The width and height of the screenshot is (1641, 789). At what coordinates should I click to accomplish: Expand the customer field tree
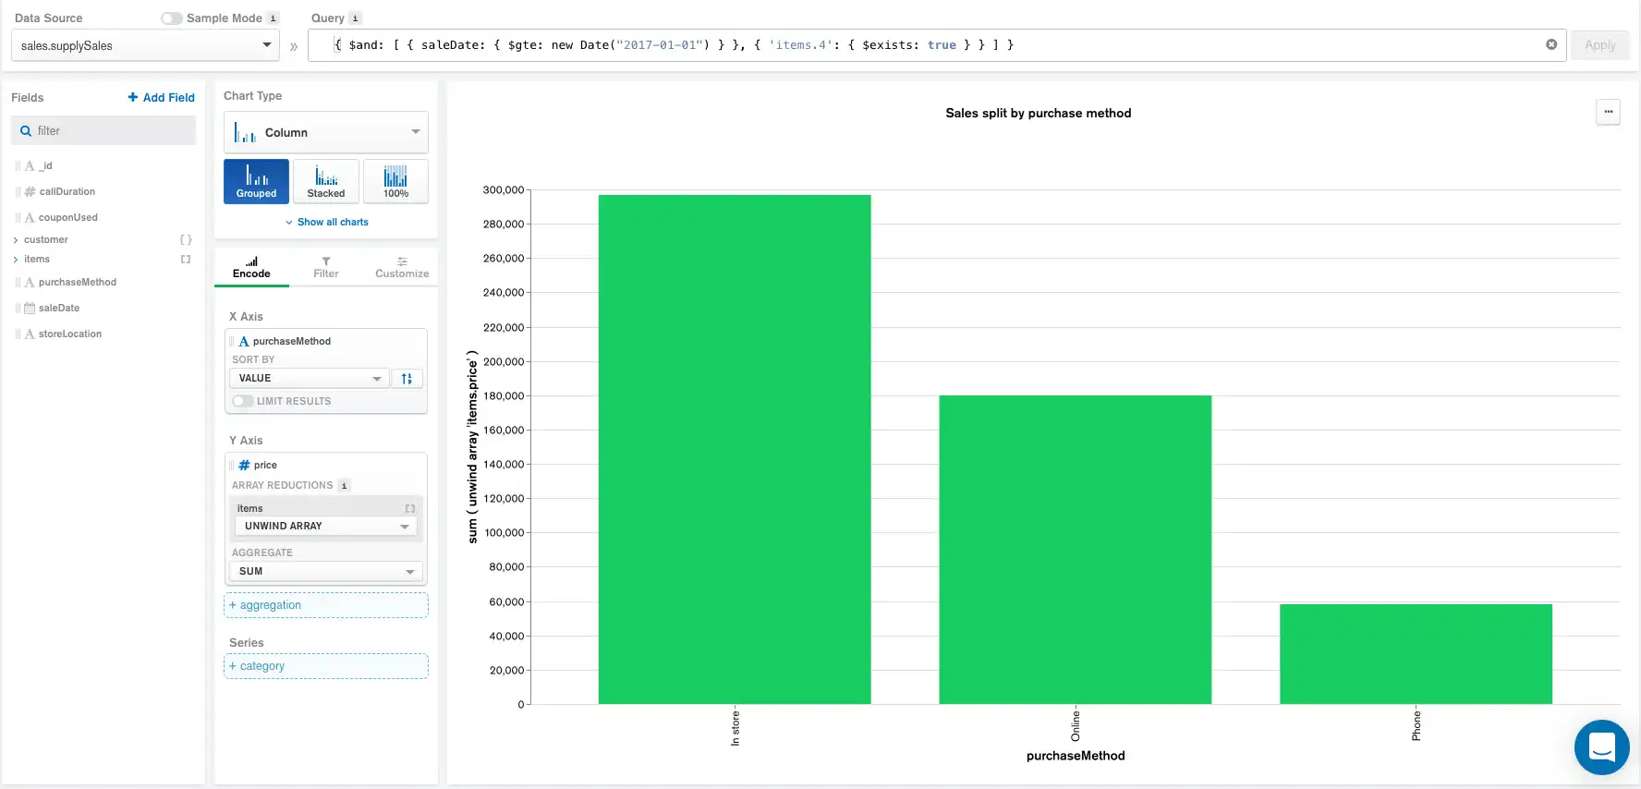(16, 240)
